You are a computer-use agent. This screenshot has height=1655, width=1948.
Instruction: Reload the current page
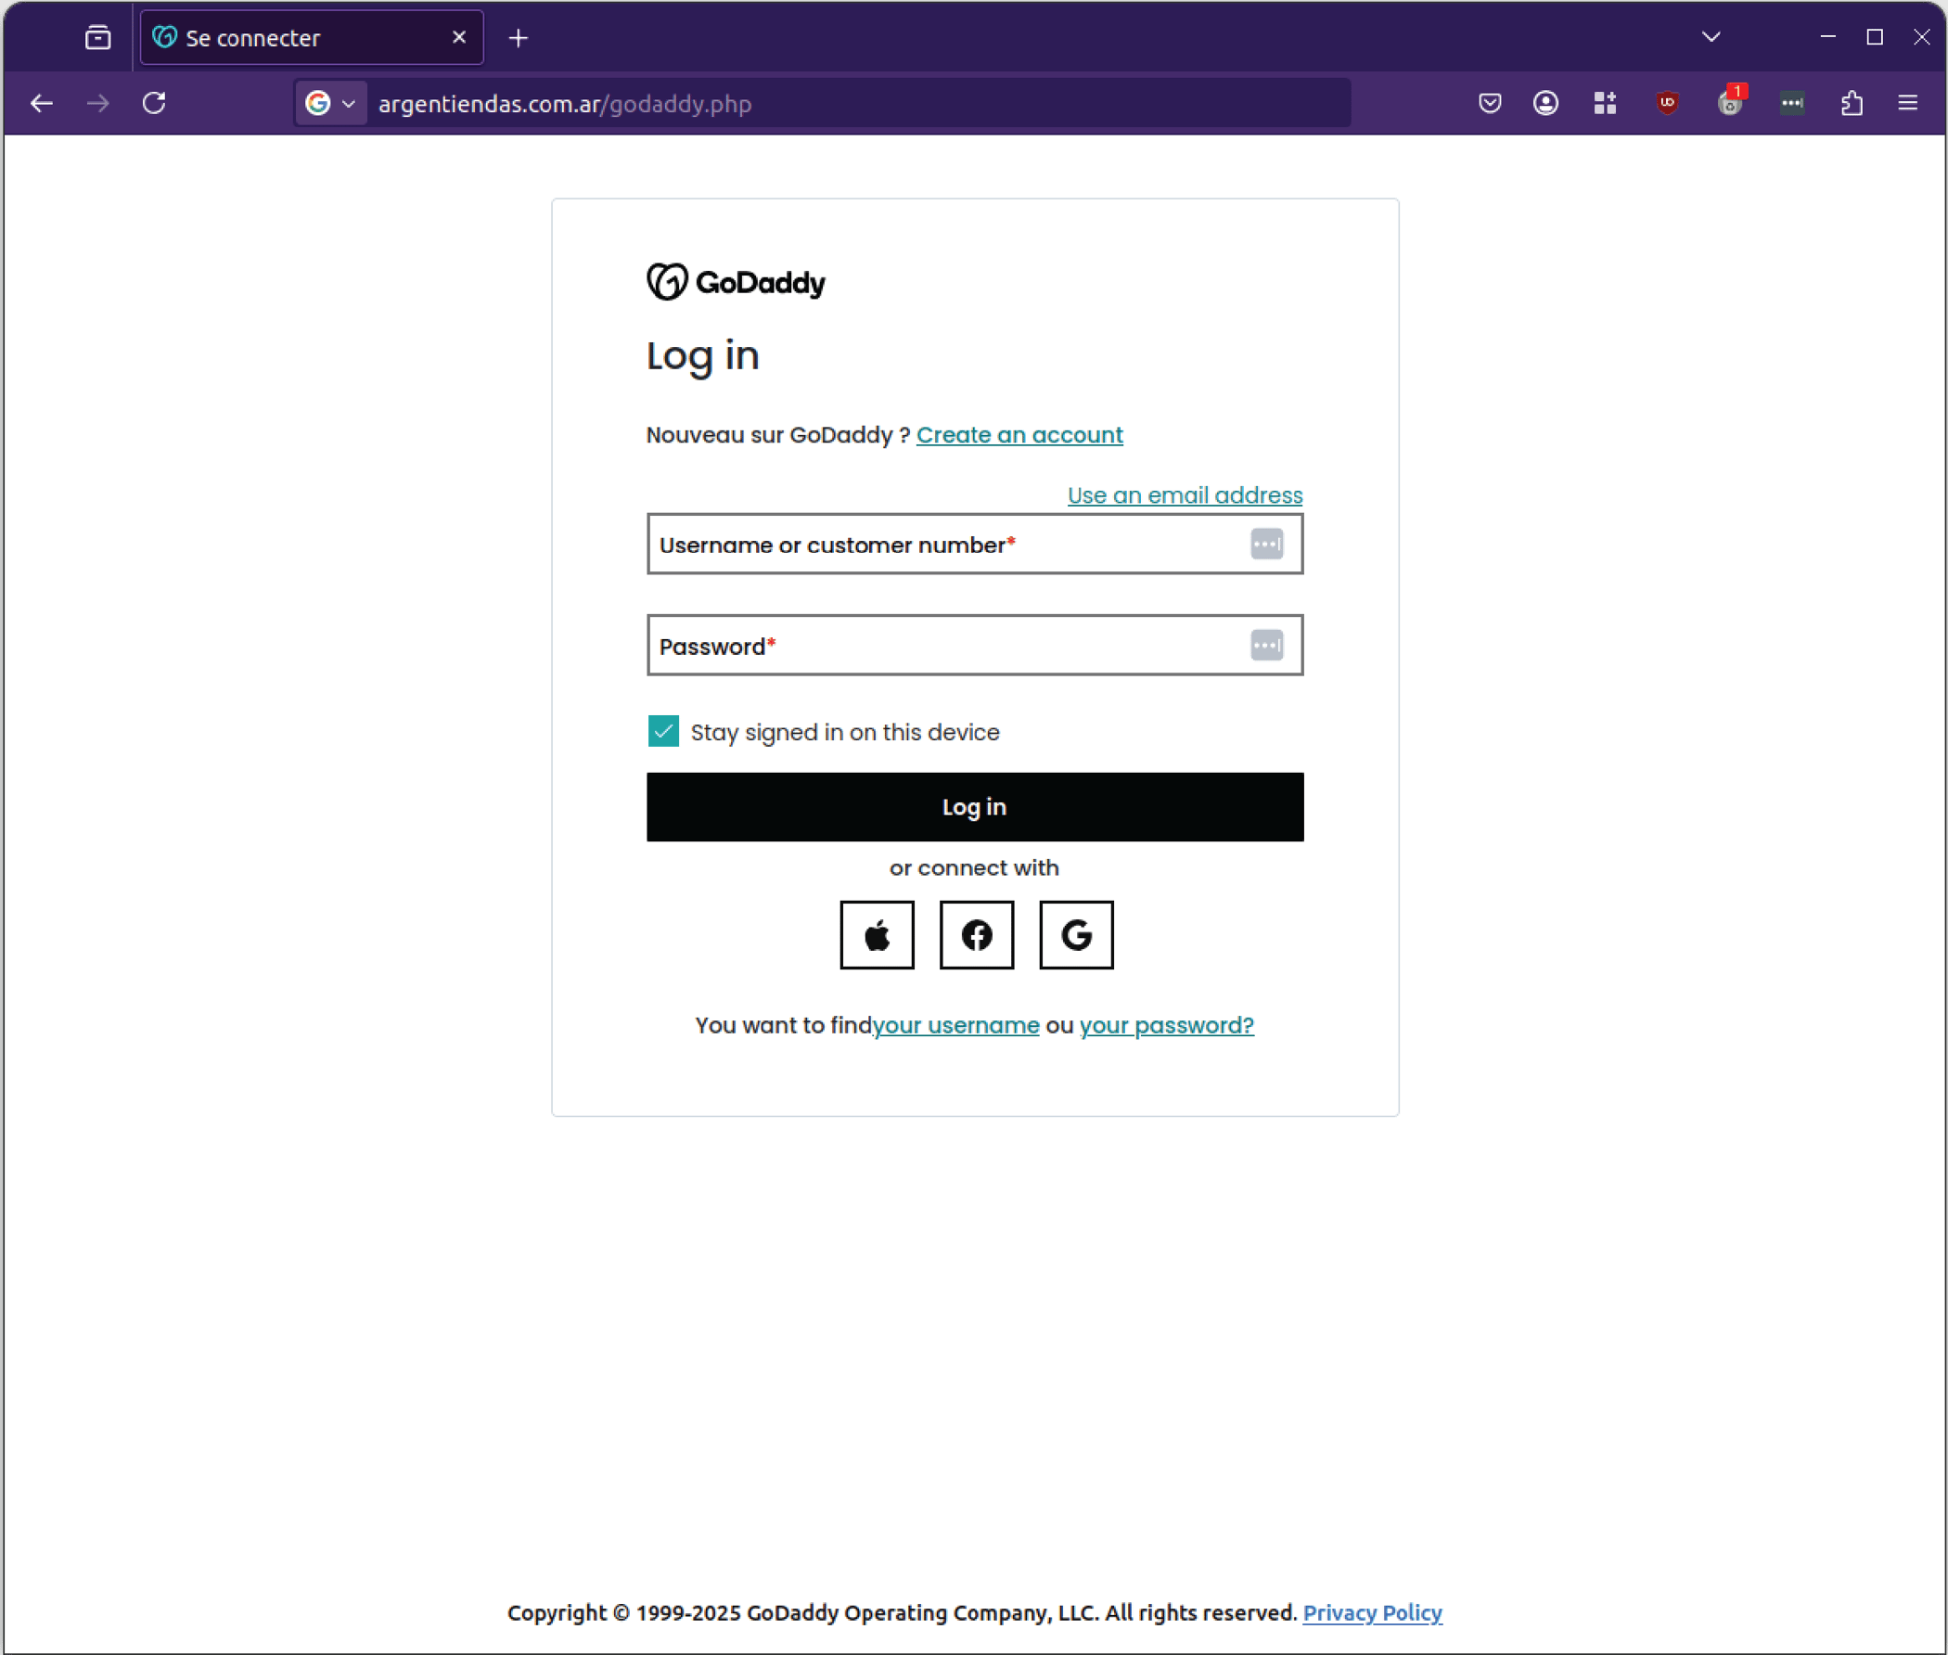155,103
